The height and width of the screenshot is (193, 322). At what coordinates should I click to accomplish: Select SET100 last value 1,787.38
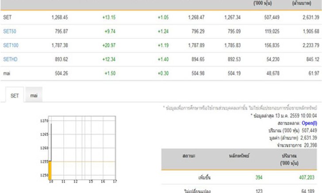(x=60, y=45)
